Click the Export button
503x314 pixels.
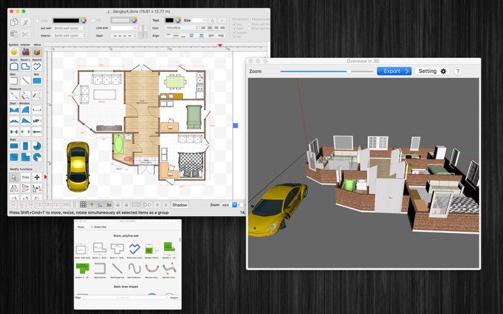(394, 71)
